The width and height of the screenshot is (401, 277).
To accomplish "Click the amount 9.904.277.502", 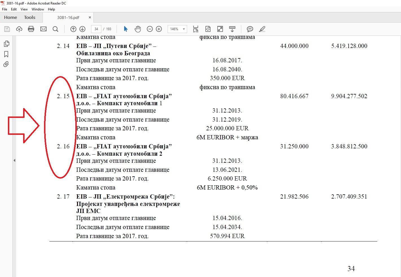I will click(349, 96).
